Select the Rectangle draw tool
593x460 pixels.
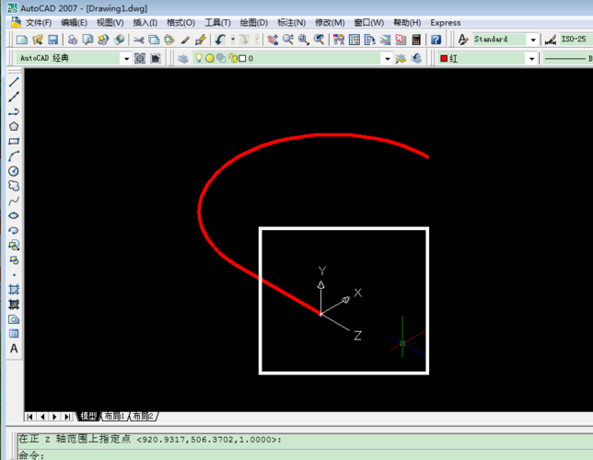[14, 142]
